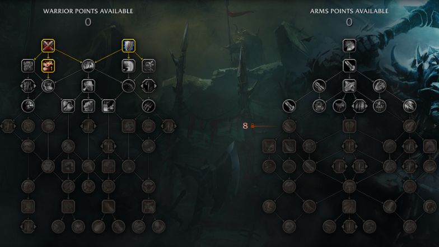Select the second square Arms node with sword hilt
The height and width of the screenshot is (247, 439).
point(349,66)
